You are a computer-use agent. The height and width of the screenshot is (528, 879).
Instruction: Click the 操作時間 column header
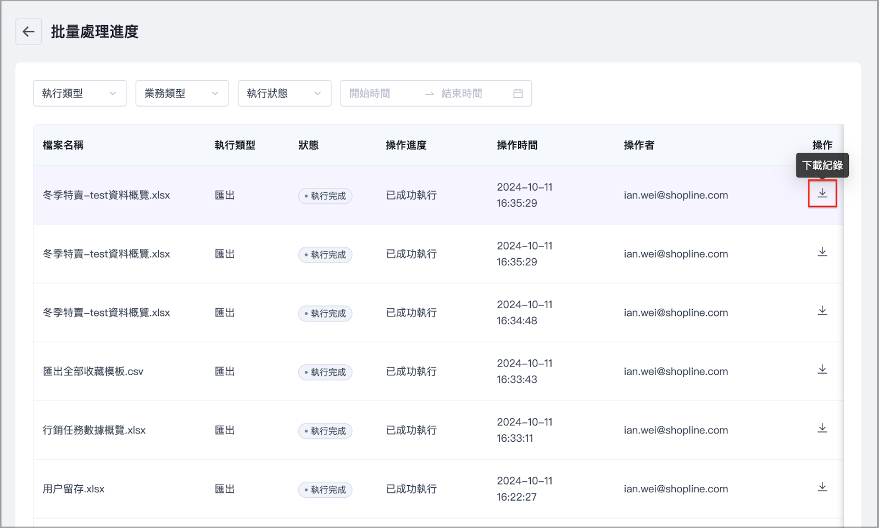point(517,145)
